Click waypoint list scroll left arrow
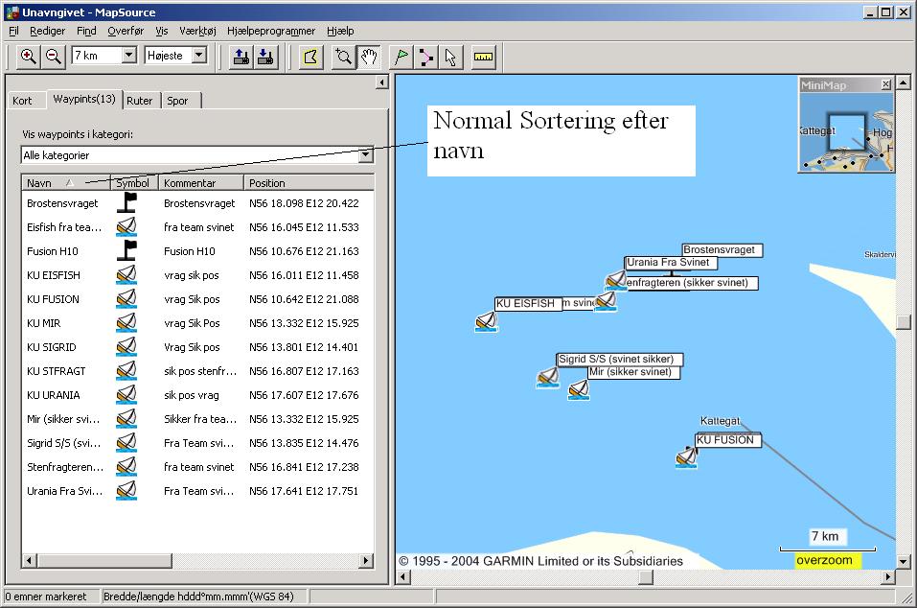 30,561
